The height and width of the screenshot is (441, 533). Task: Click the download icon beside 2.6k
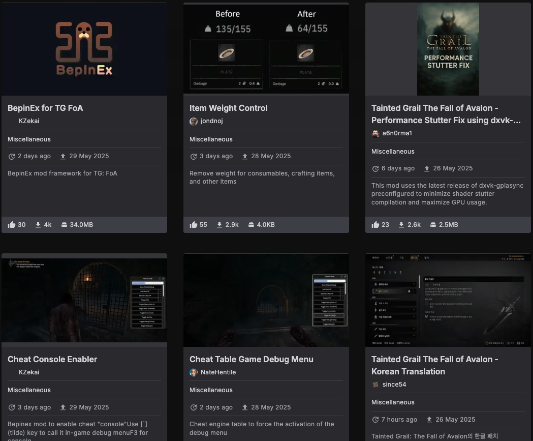tap(401, 225)
